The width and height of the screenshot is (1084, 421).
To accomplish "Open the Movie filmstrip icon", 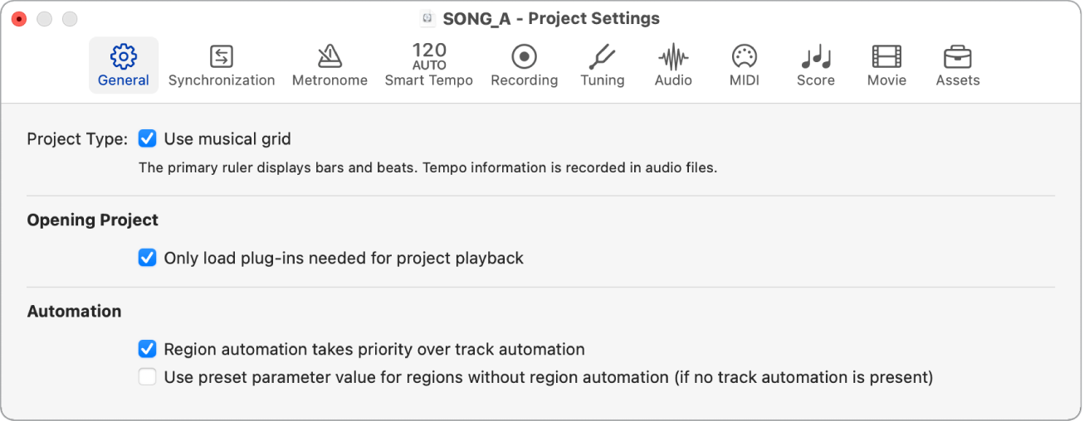I will pos(886,56).
